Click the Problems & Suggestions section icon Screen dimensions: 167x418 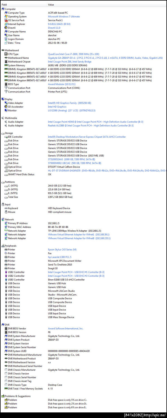coord(3,396)
